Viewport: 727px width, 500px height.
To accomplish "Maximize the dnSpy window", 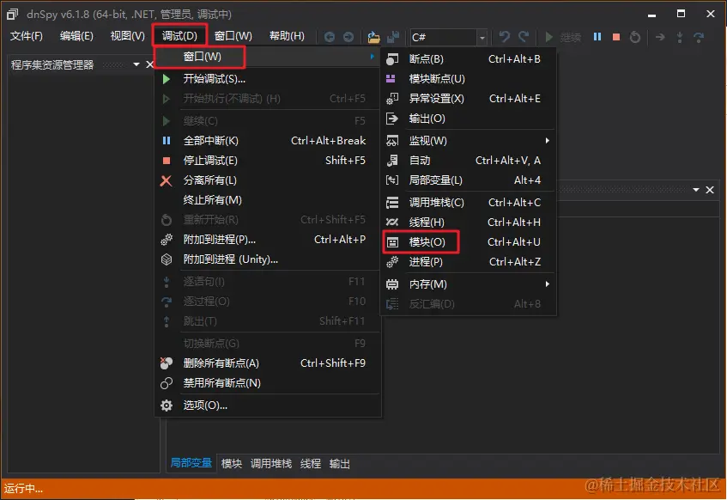I will click(681, 14).
